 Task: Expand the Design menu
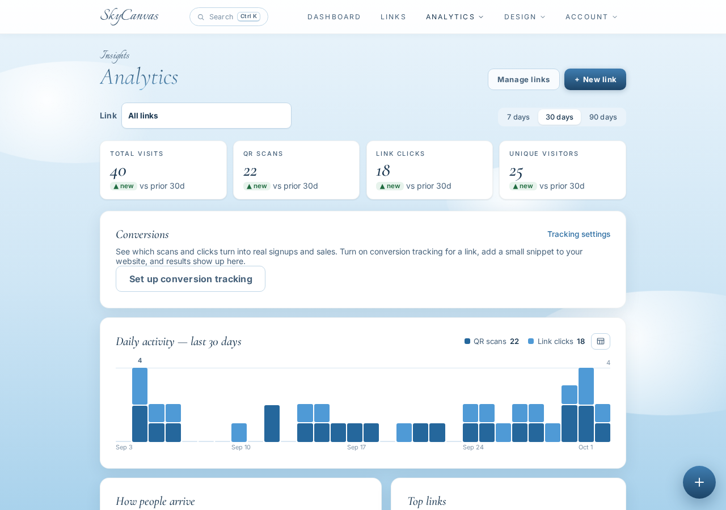pyautogui.click(x=525, y=17)
